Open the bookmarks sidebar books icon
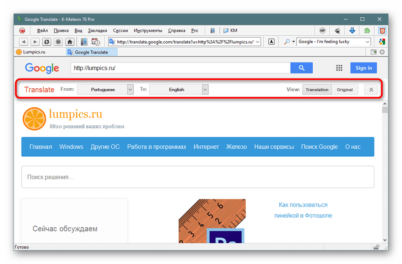 pos(84,42)
